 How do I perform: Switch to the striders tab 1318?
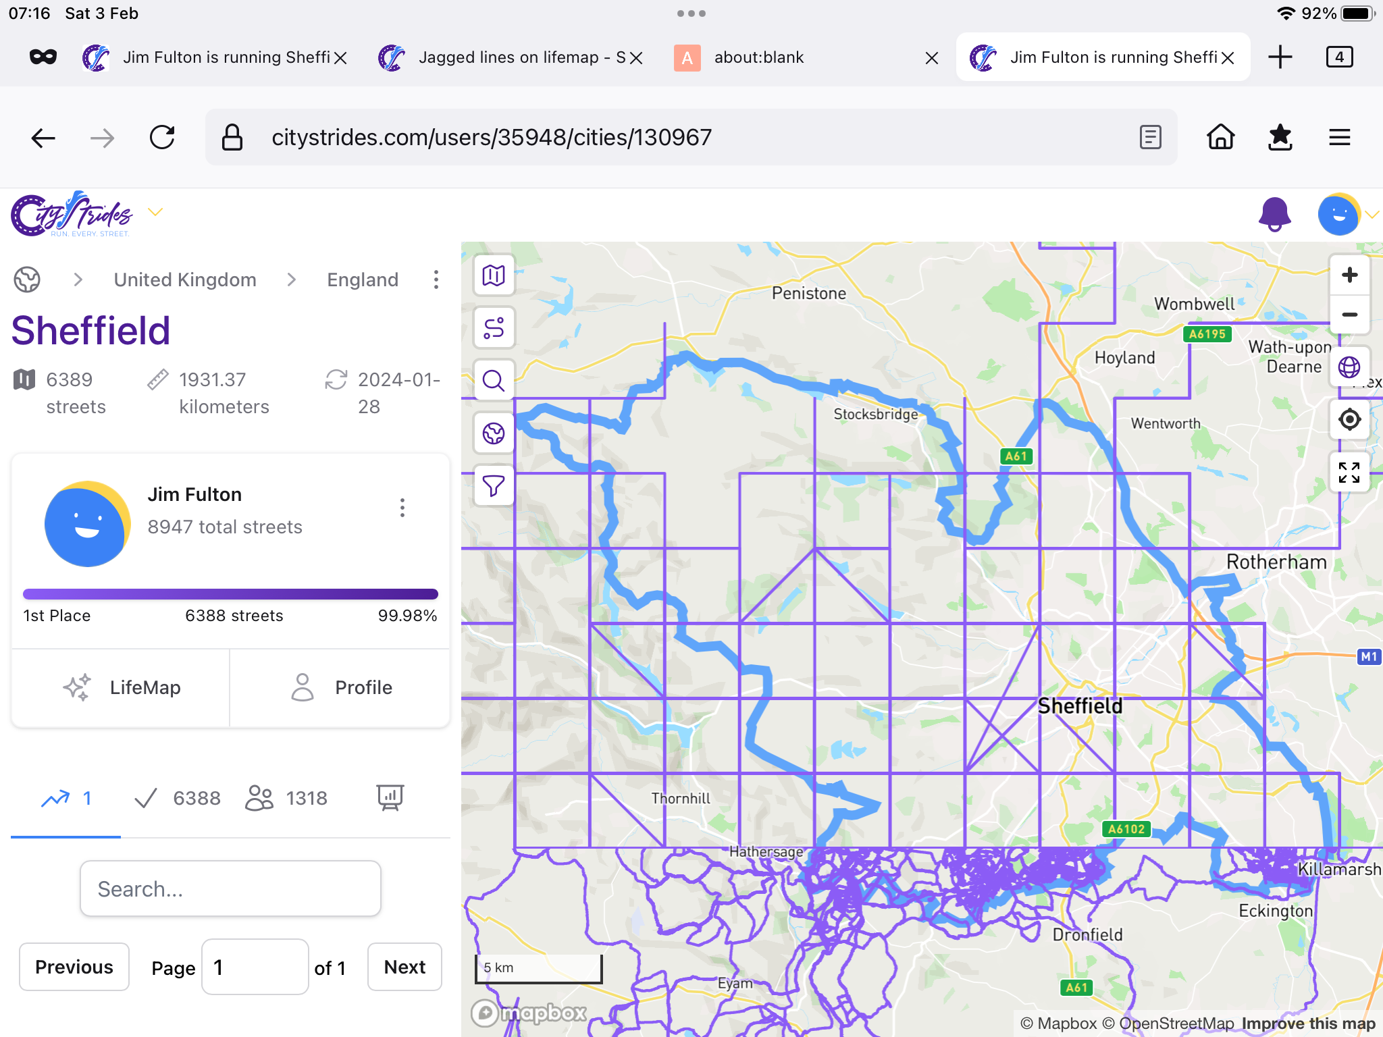(x=286, y=798)
